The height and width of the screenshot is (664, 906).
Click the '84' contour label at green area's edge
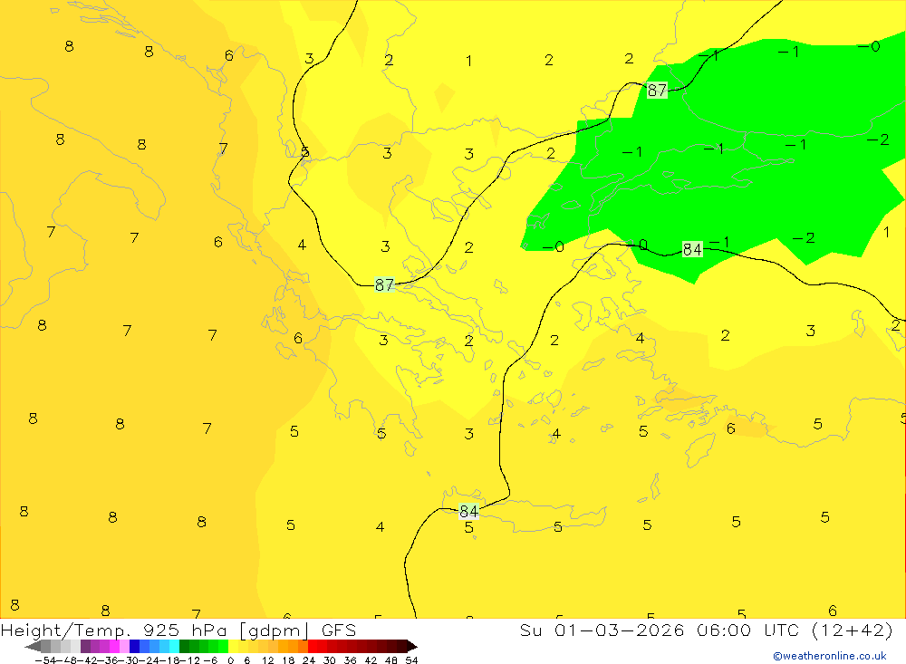coord(692,249)
